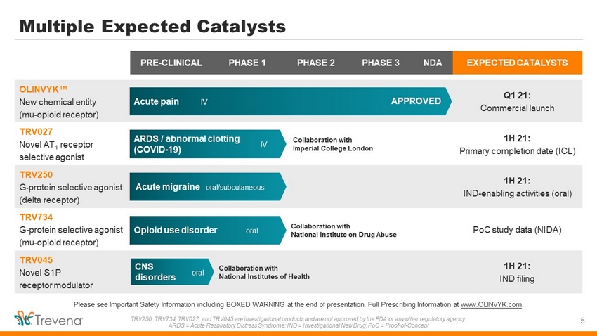Click the Acute pain APPROVED progress bar

click(291, 101)
